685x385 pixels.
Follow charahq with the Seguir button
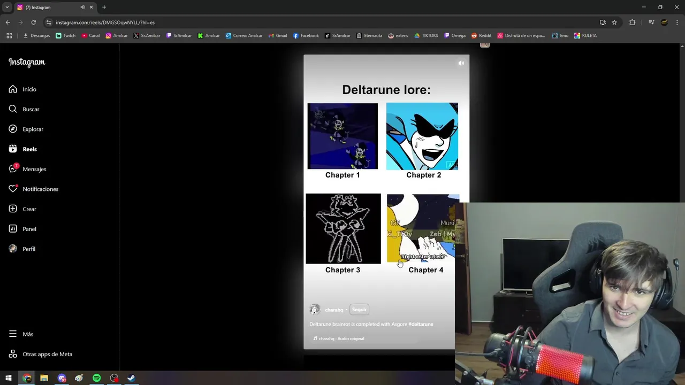pos(359,310)
